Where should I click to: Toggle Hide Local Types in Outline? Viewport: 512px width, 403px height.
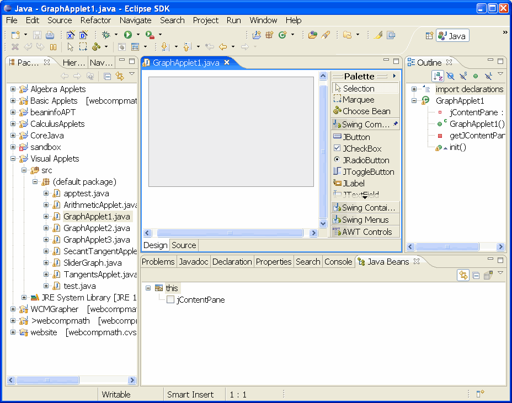488,77
